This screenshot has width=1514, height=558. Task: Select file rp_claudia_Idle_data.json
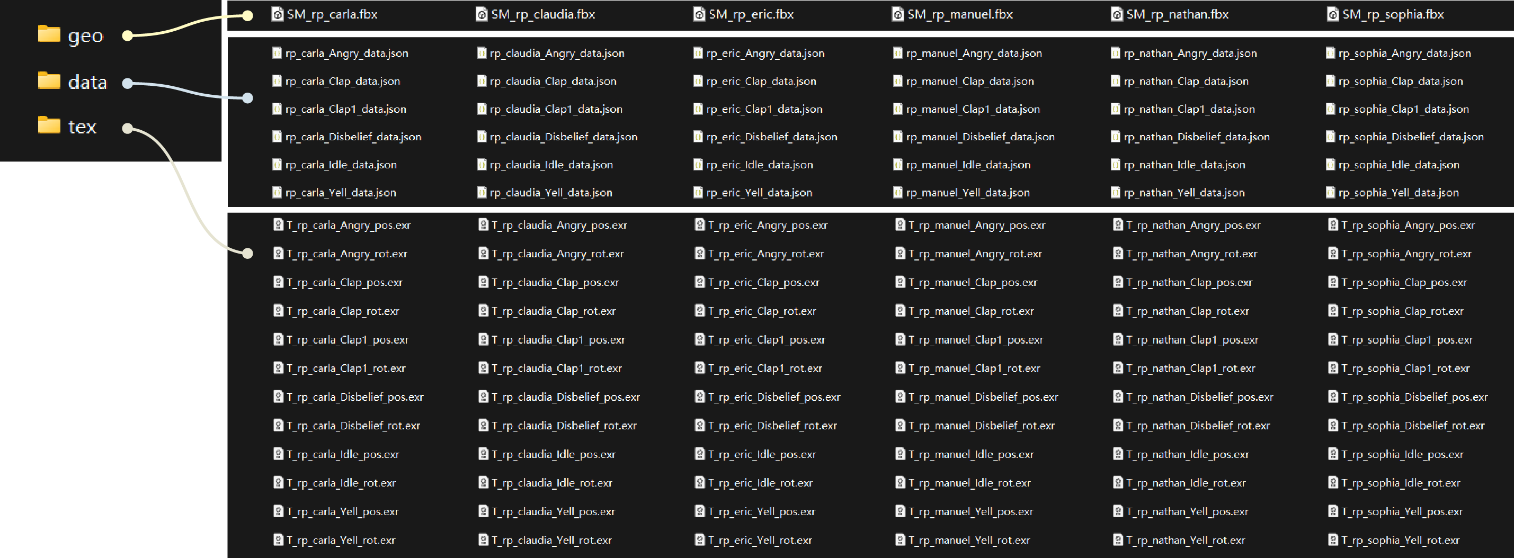pyautogui.click(x=551, y=165)
